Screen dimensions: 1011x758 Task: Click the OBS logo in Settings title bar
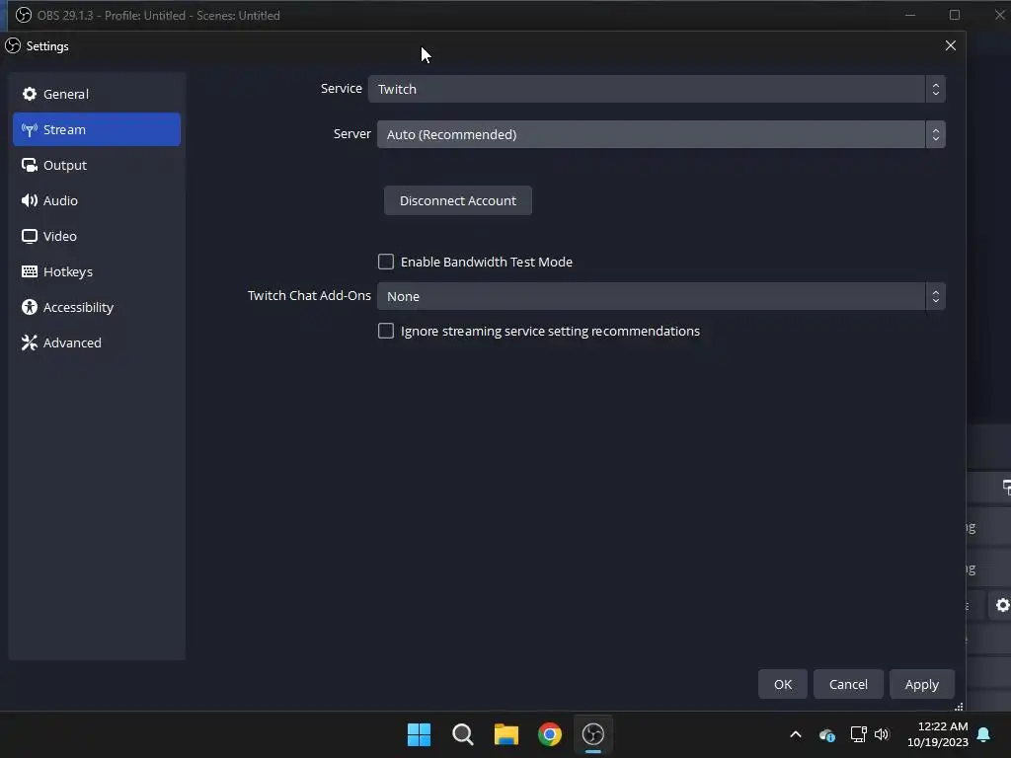pyautogui.click(x=13, y=45)
